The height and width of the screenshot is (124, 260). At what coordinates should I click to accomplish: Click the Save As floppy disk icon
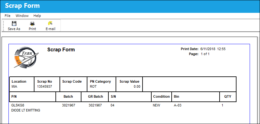pyautogui.click(x=14, y=23)
